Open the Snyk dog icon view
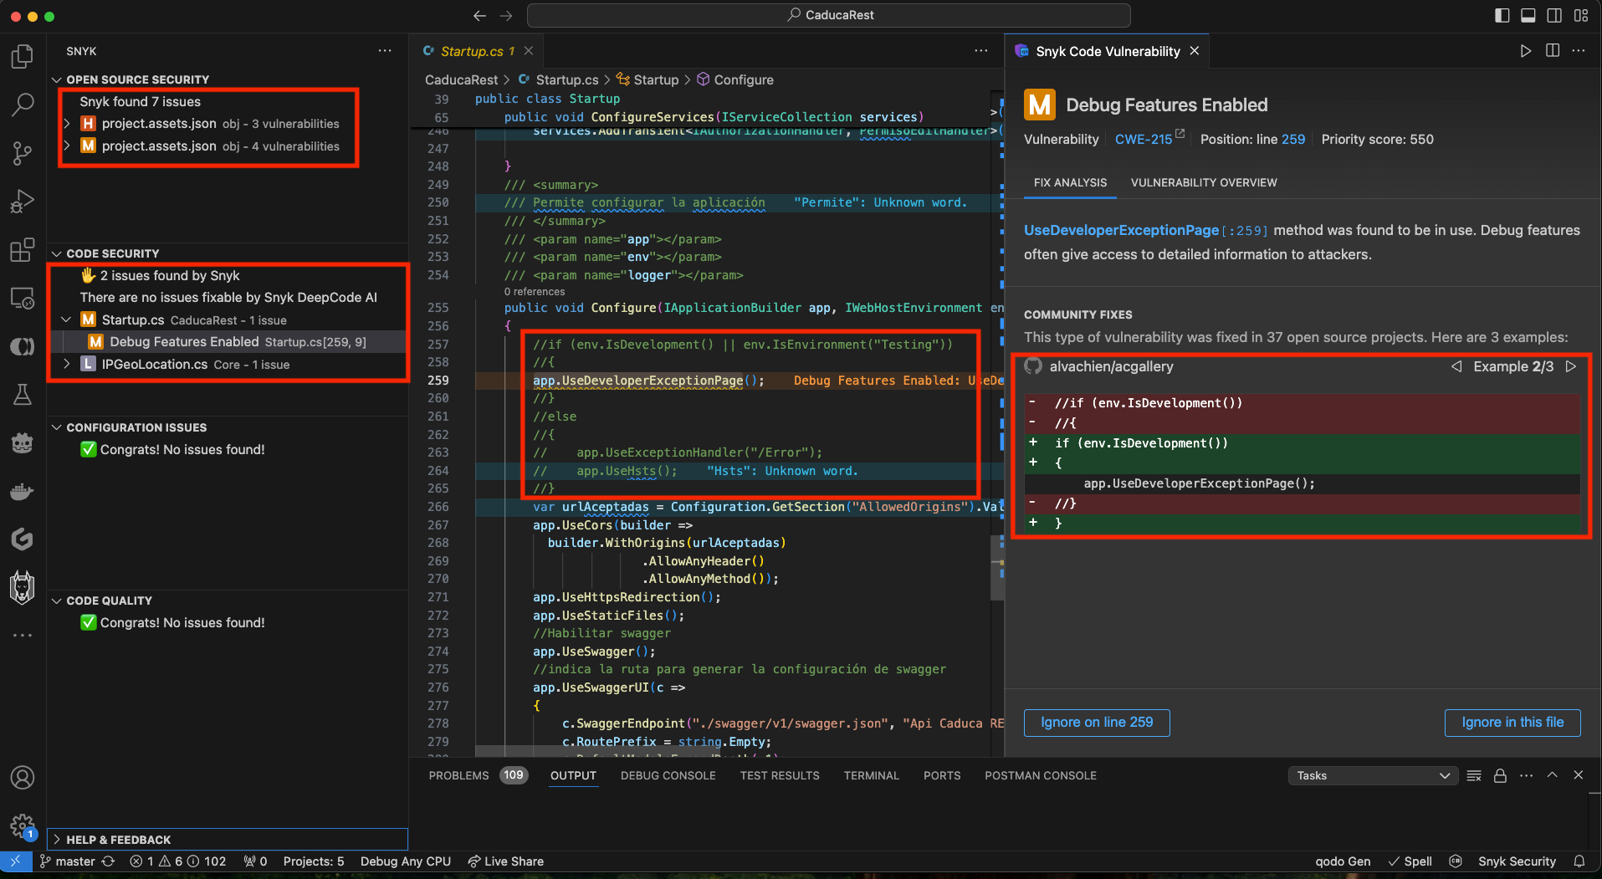This screenshot has height=879, width=1602. [x=23, y=588]
